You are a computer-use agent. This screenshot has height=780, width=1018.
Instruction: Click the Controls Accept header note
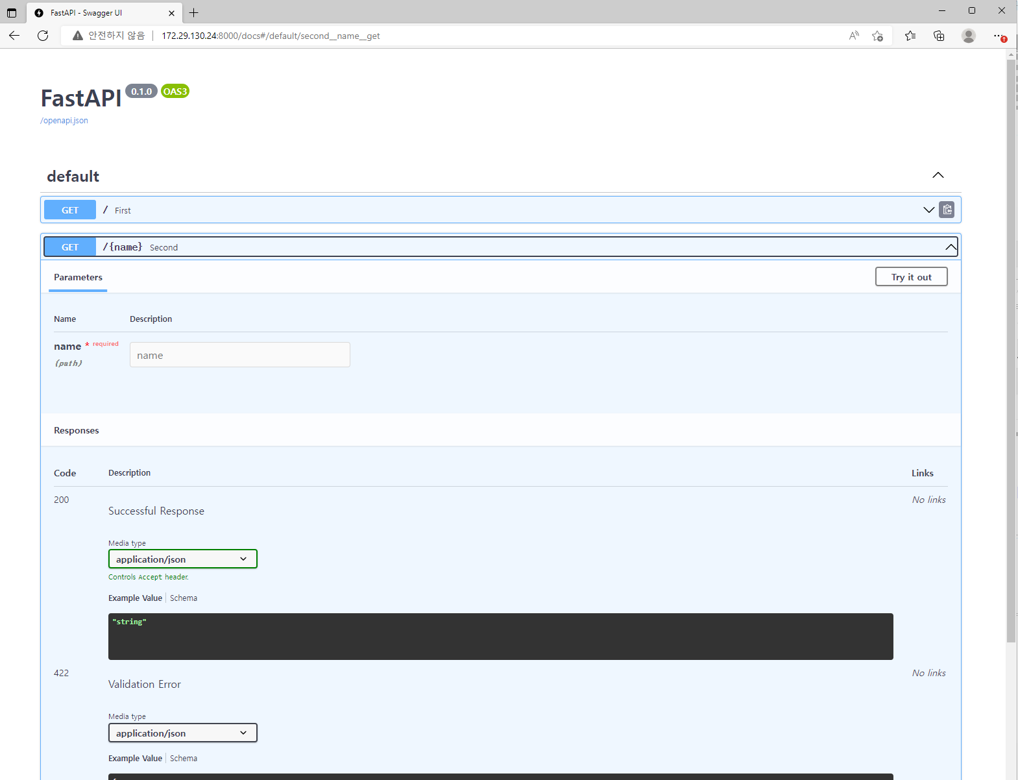point(149,577)
